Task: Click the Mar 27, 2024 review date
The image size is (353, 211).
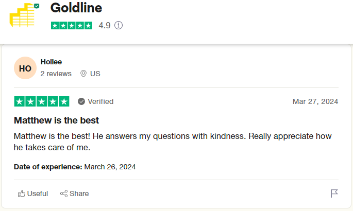Action: coord(315,101)
